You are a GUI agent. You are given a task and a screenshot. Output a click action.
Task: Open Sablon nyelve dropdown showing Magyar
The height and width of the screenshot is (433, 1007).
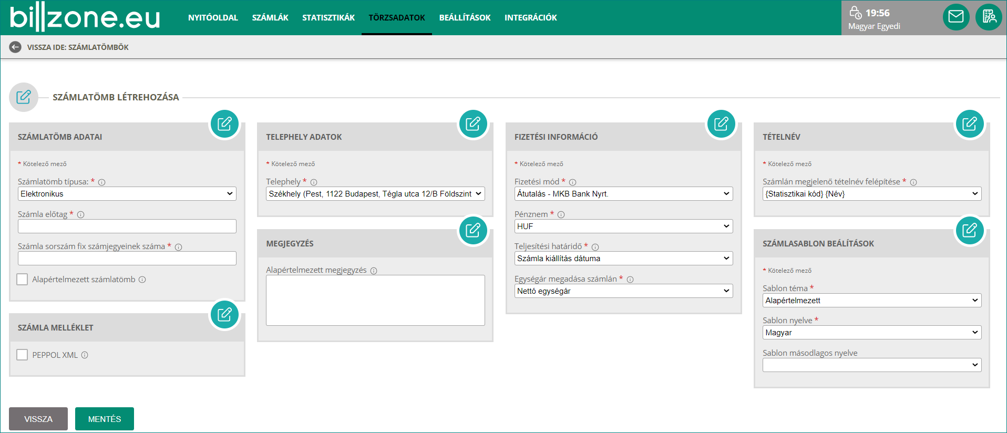point(872,333)
